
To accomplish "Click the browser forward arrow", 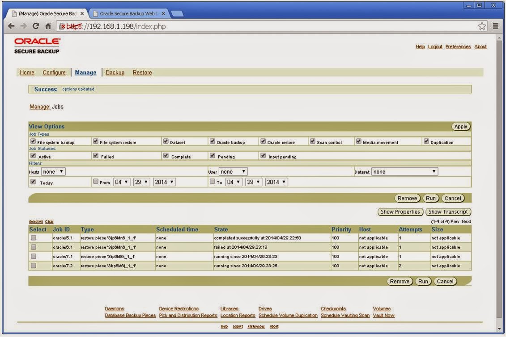I will click(24, 26).
